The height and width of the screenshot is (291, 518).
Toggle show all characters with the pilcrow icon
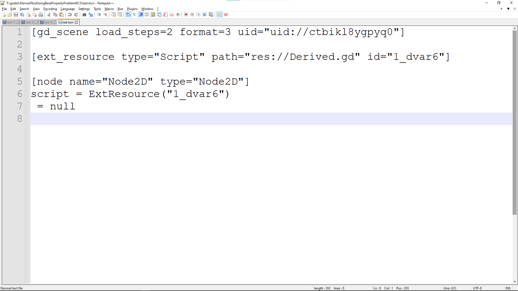point(134,15)
